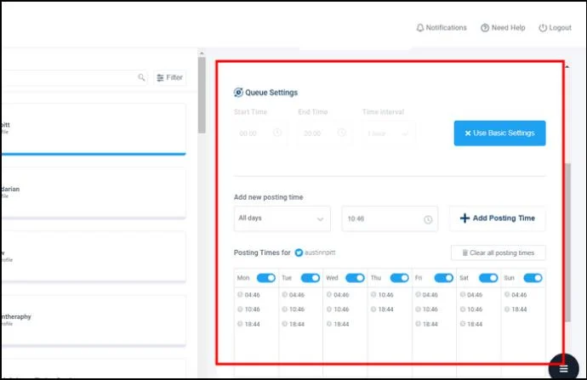
Task: Click the End Time 20:00 field
Action: tap(323, 133)
